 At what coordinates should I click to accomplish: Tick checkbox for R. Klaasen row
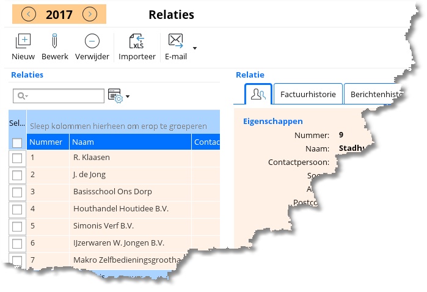17,158
